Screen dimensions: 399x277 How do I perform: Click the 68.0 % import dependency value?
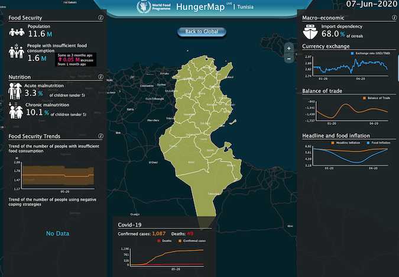click(x=333, y=34)
